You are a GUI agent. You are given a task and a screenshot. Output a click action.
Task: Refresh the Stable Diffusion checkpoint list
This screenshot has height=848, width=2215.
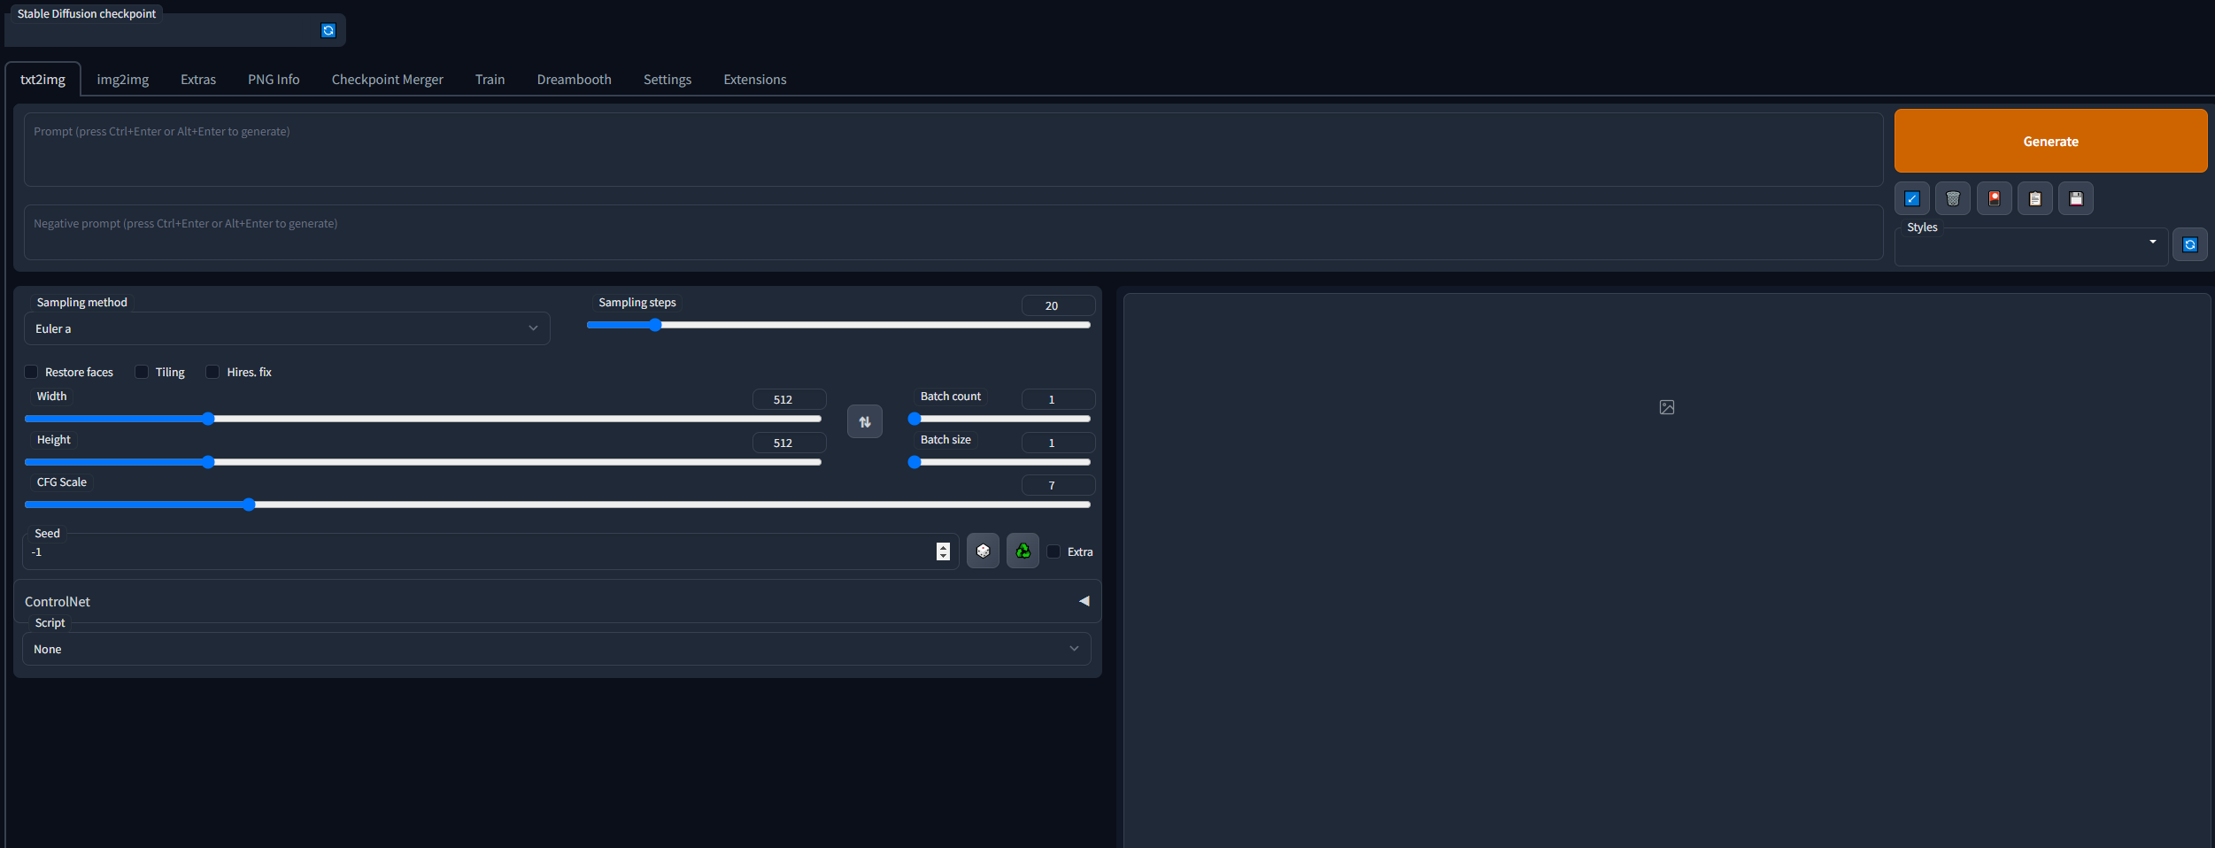(x=328, y=30)
